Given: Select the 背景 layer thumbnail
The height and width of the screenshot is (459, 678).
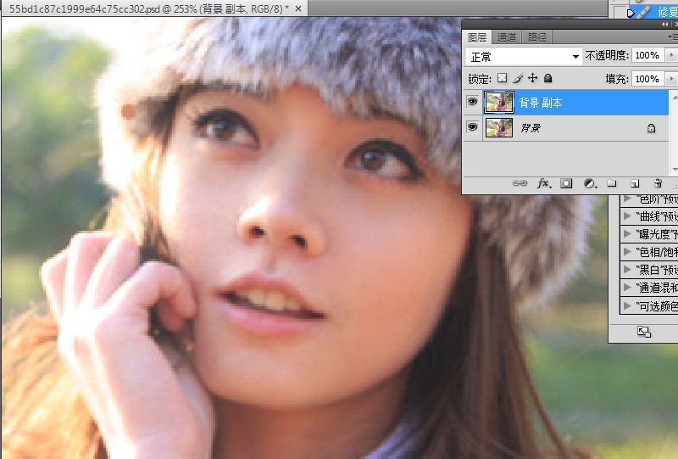Looking at the screenshot, I should point(499,128).
